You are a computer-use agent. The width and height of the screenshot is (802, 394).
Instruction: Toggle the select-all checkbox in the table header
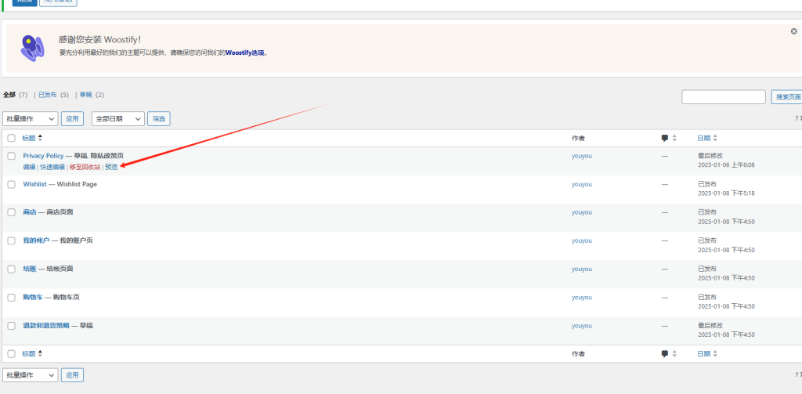(x=11, y=138)
